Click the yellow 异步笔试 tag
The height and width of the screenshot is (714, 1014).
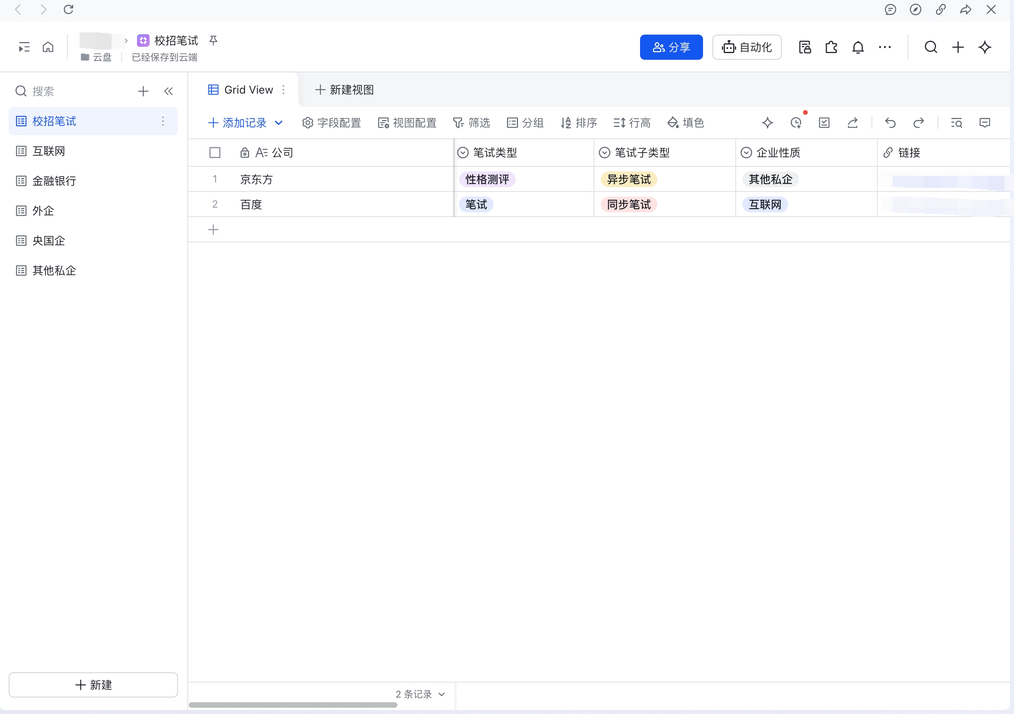pos(629,180)
